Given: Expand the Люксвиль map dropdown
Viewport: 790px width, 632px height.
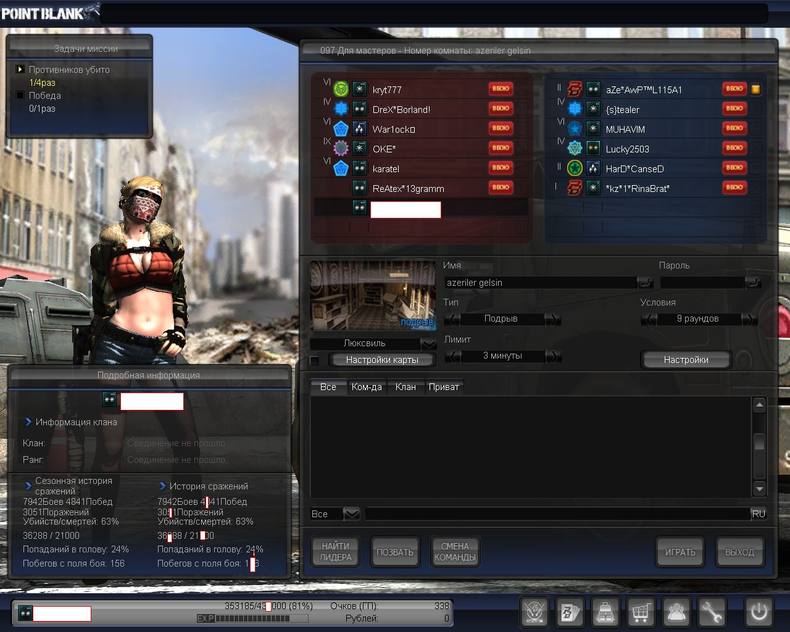Looking at the screenshot, I should pos(428,344).
